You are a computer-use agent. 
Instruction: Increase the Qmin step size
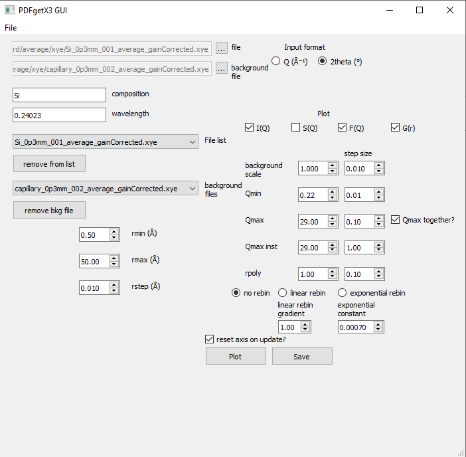pos(379,192)
